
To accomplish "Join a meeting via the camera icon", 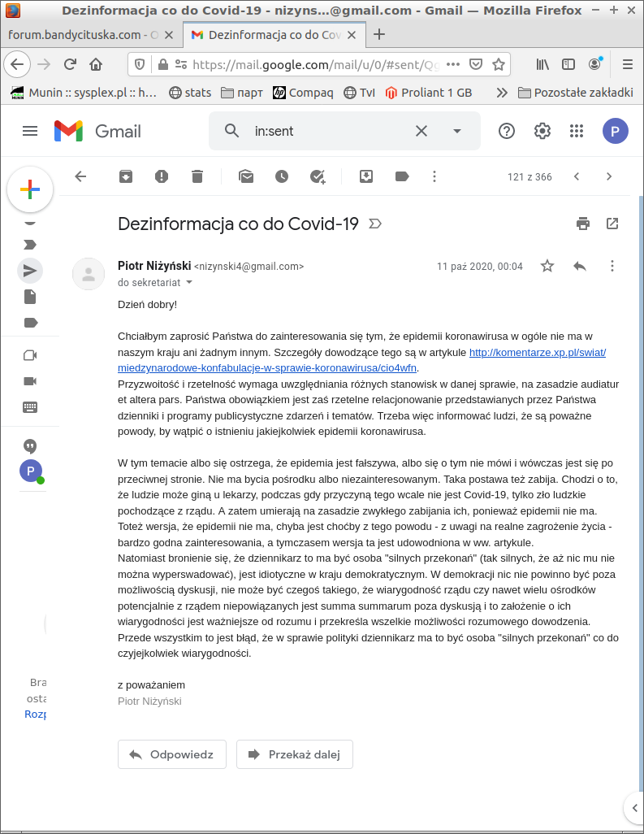I will click(30, 381).
